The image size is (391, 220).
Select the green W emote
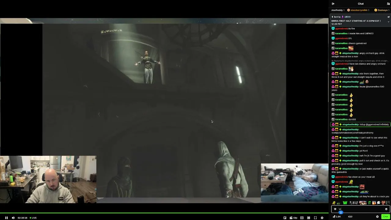point(345,203)
